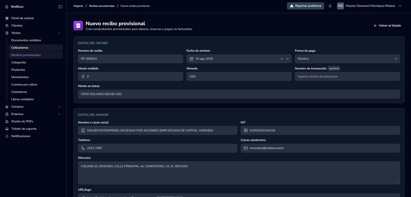Click the Negocio breadcrumb link
Image resolution: width=411 pixels, height=197 pixels.
(x=78, y=6)
